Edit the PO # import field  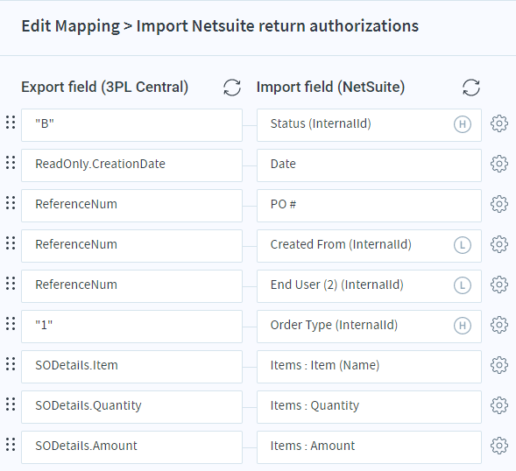tap(369, 206)
